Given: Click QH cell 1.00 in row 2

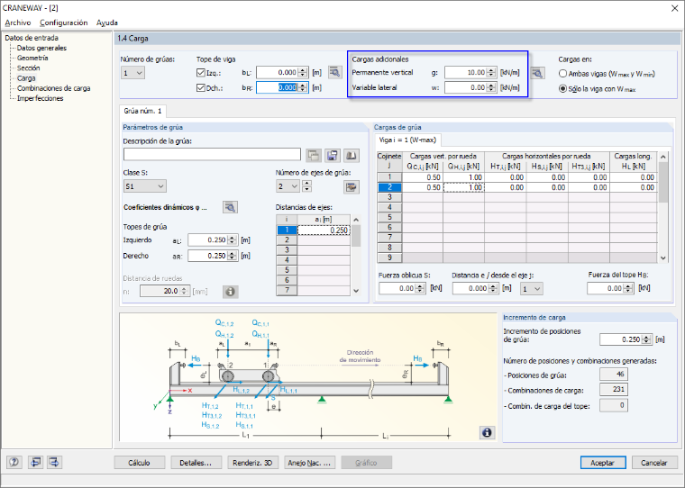Looking at the screenshot, I should (463, 187).
